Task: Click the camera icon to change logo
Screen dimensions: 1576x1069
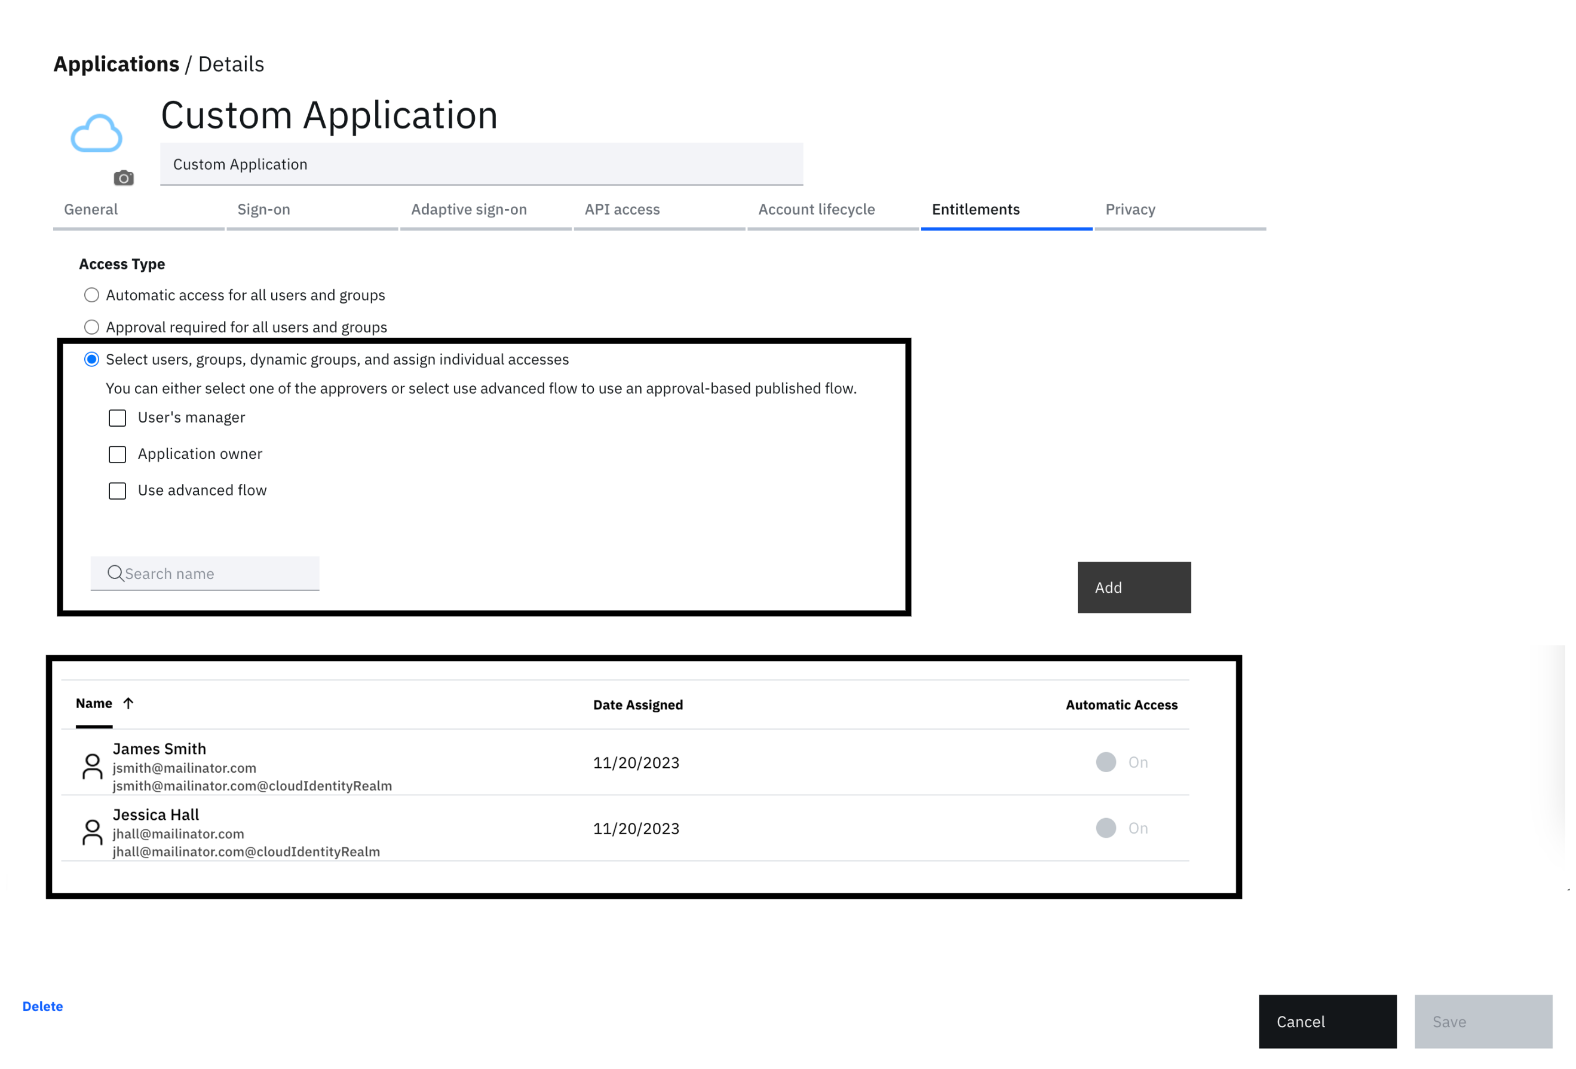Action: [124, 179]
